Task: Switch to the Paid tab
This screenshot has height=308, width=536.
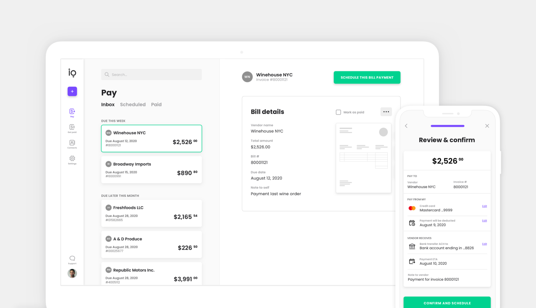Action: point(156,104)
